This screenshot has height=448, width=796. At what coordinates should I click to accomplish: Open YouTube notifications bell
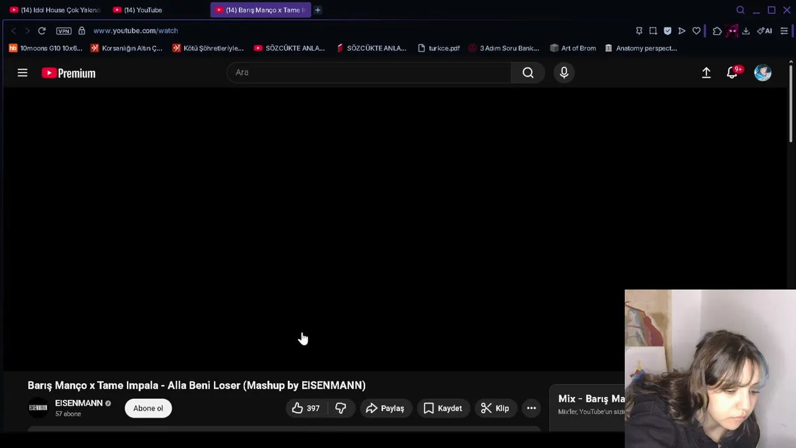(733, 73)
